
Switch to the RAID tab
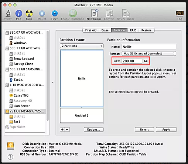[x=133, y=30]
